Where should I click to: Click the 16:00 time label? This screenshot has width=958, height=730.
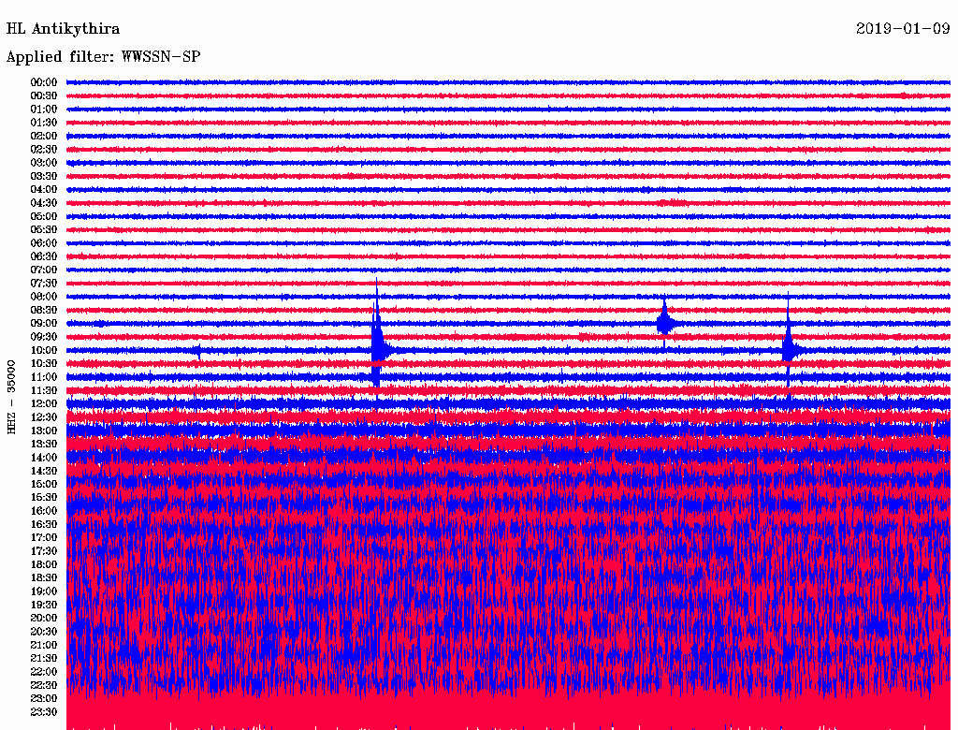click(x=44, y=510)
